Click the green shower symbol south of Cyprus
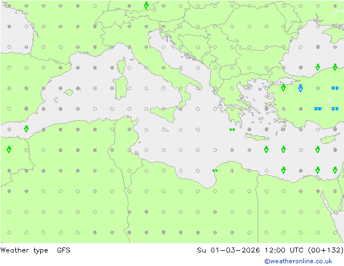 pyautogui.click(x=317, y=149)
